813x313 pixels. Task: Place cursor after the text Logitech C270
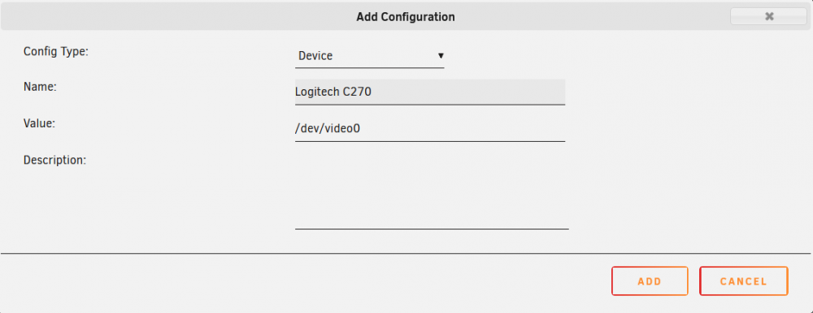pyautogui.click(x=373, y=92)
